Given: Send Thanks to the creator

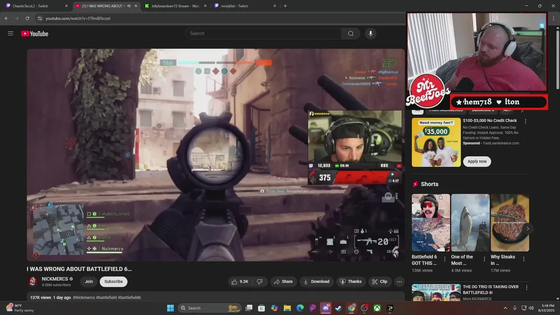Looking at the screenshot, I should 351,282.
